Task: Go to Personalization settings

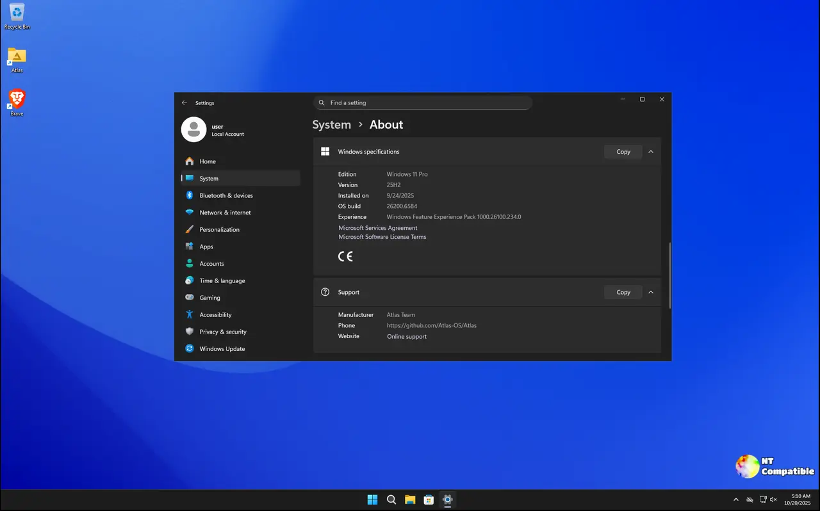Action: pos(219,229)
